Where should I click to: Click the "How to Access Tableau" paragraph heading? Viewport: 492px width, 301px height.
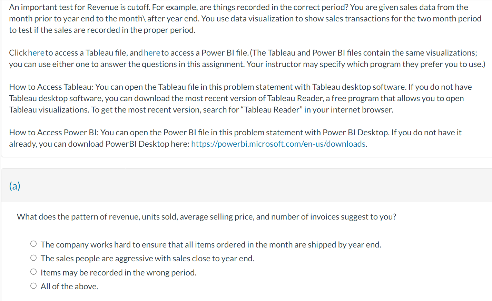tap(51, 87)
